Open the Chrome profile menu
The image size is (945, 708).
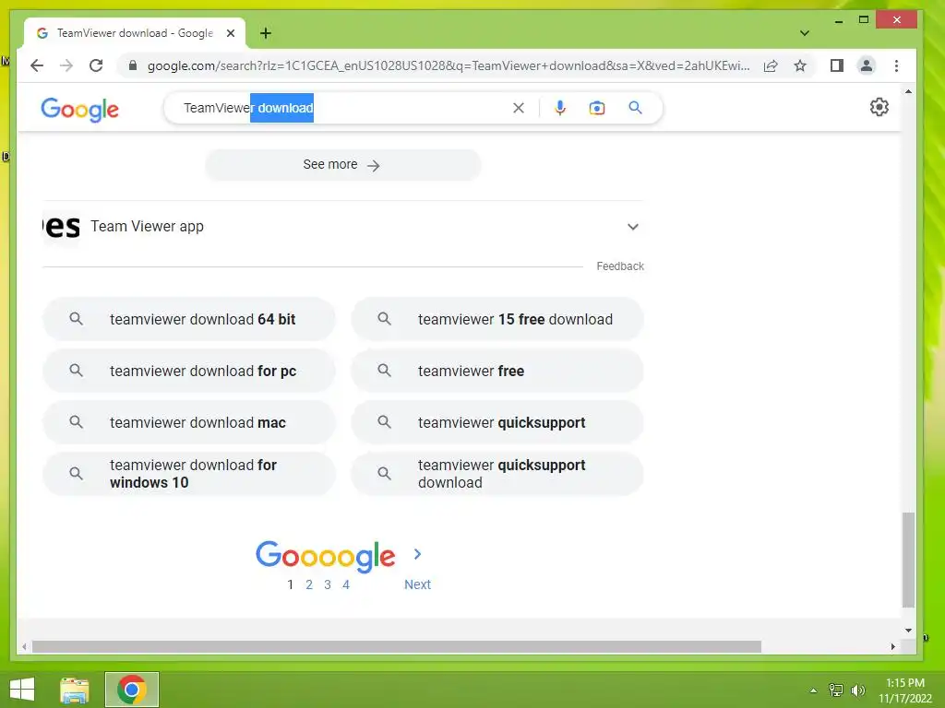866,65
